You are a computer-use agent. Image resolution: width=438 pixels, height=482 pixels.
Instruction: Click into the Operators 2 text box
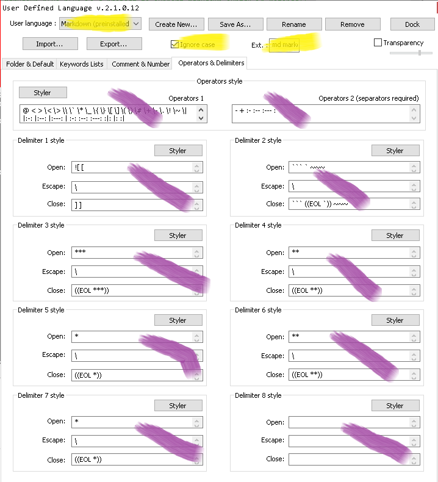pos(326,113)
